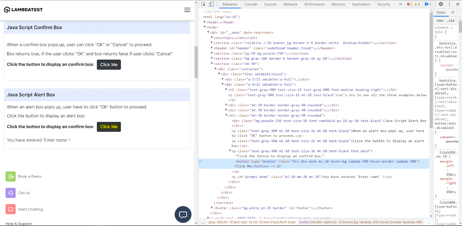Click the Start Chatting icon

(x=11, y=209)
